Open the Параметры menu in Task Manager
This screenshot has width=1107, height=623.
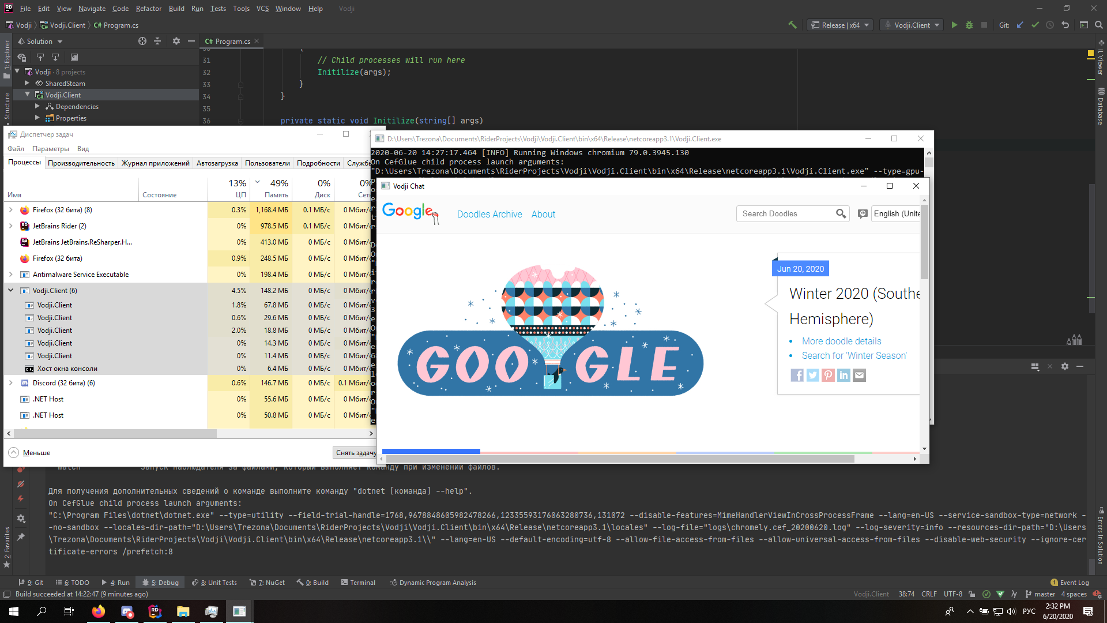tap(51, 149)
